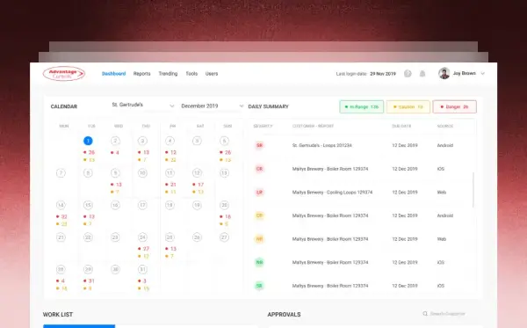Select calendar day 22
The height and width of the screenshot is (328, 527).
pos(88,237)
